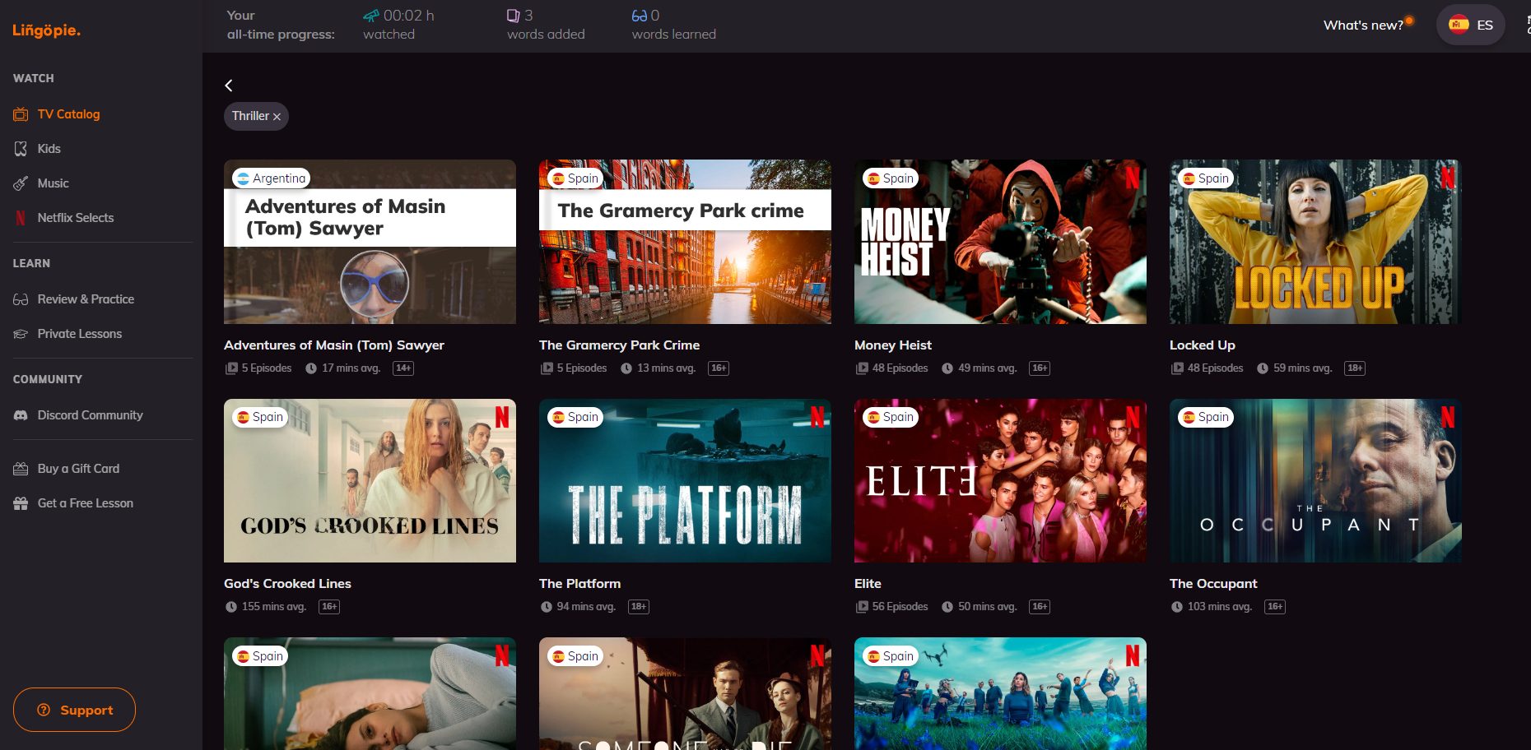The height and width of the screenshot is (750, 1531).
Task: Open Review & Practice glasses icon
Action: [x=21, y=299]
